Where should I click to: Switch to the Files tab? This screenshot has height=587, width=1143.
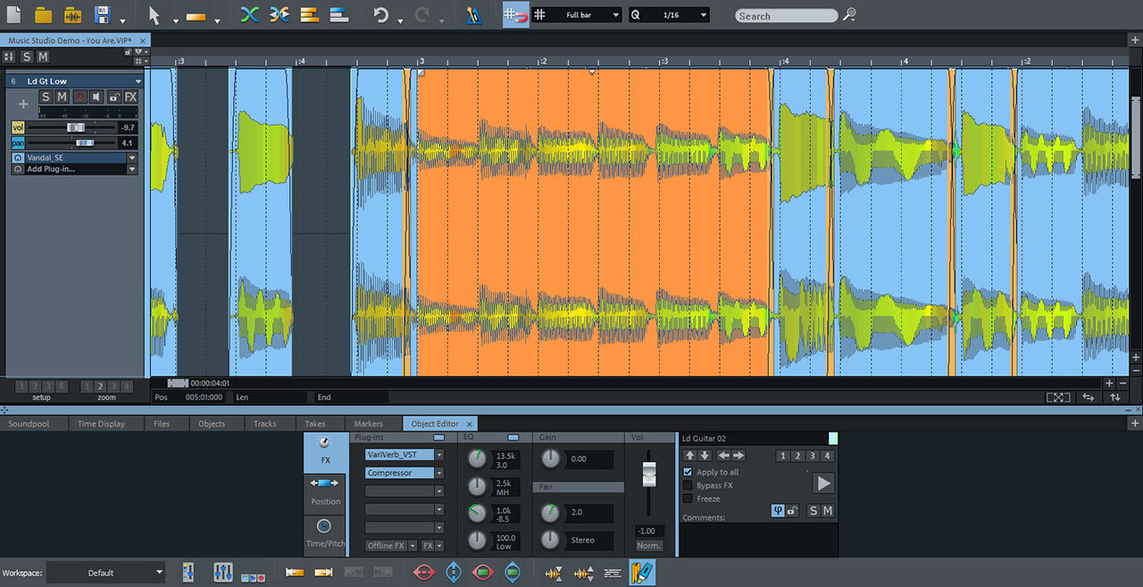[162, 424]
